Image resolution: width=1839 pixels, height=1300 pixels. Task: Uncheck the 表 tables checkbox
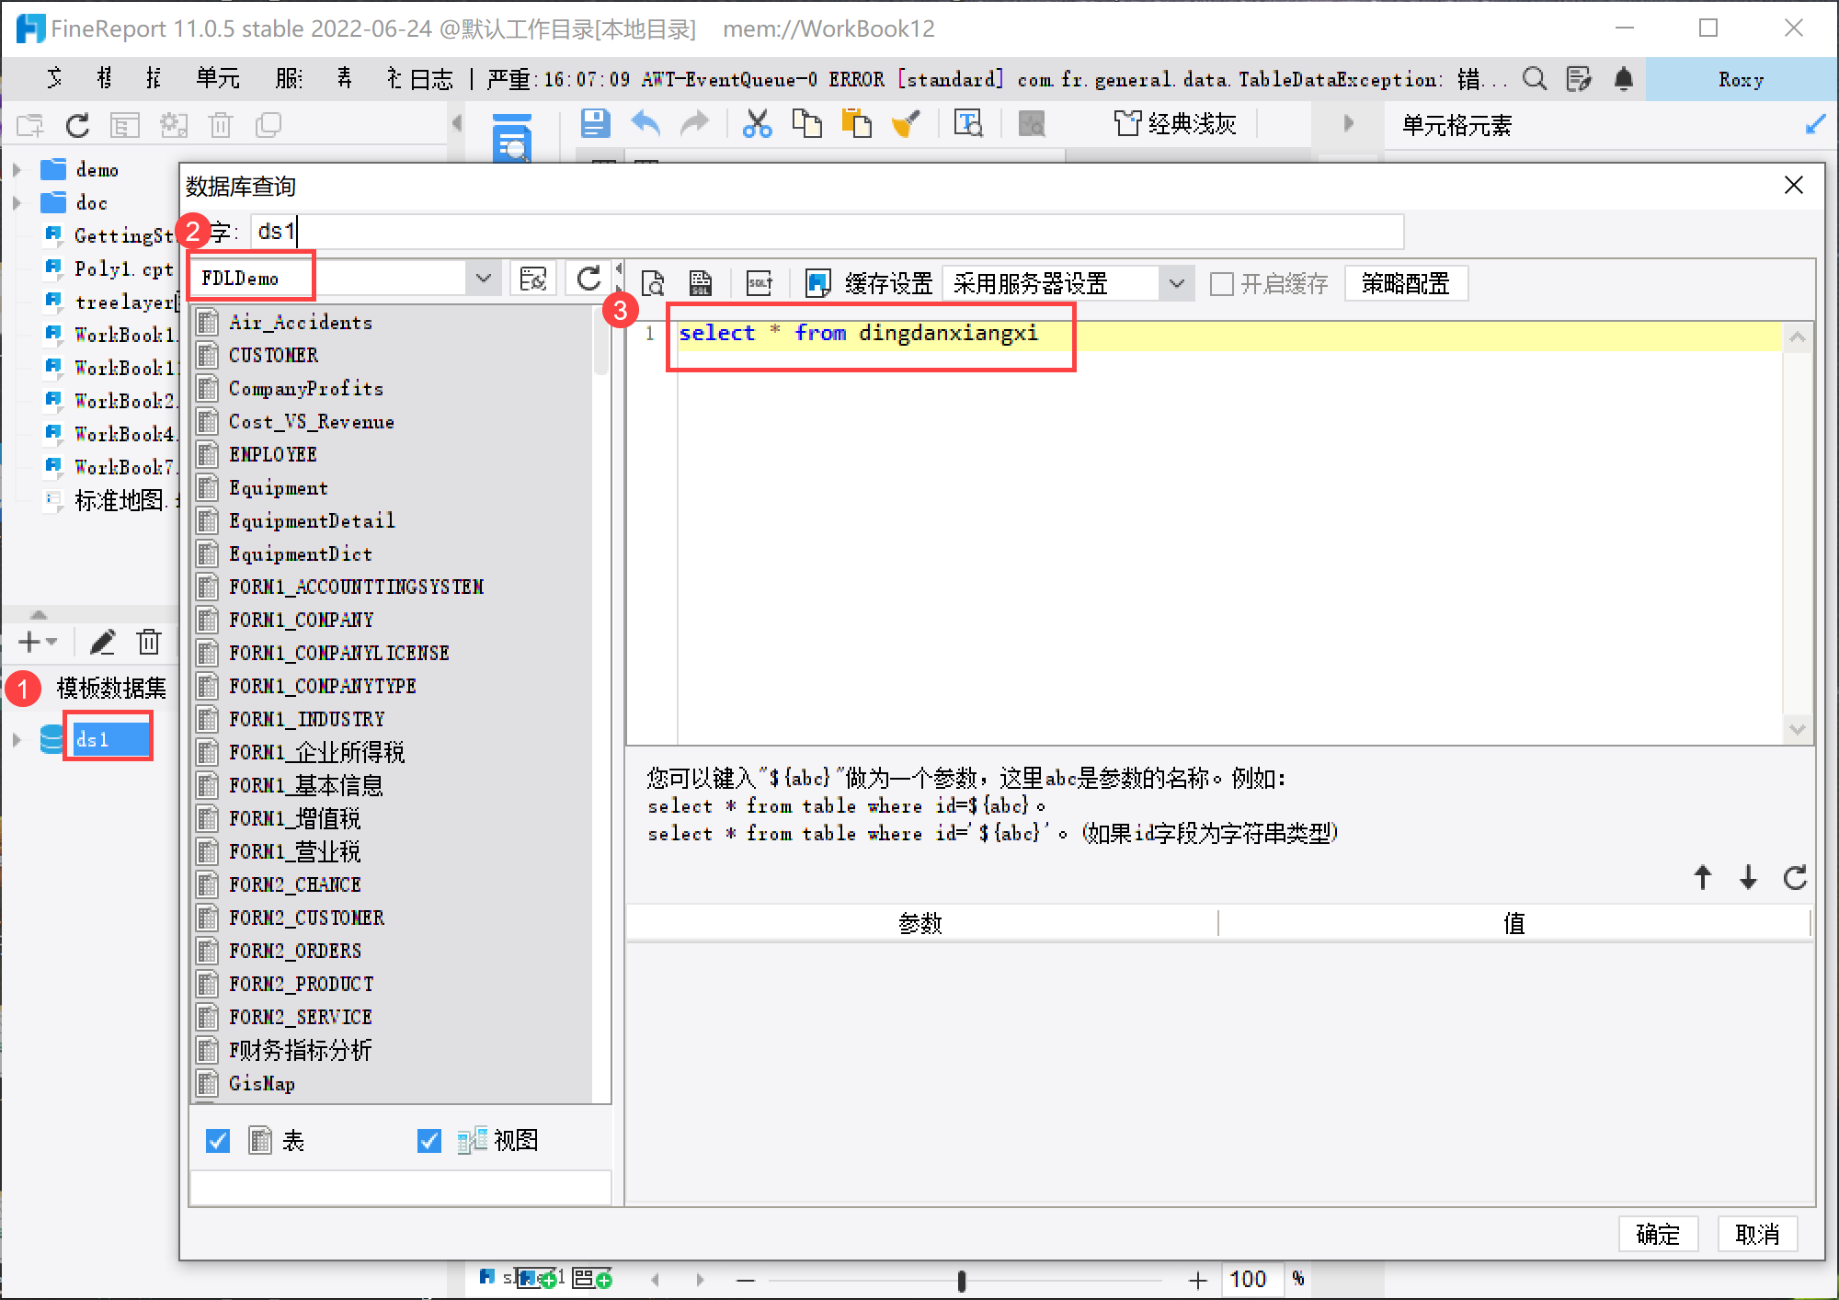click(x=218, y=1141)
